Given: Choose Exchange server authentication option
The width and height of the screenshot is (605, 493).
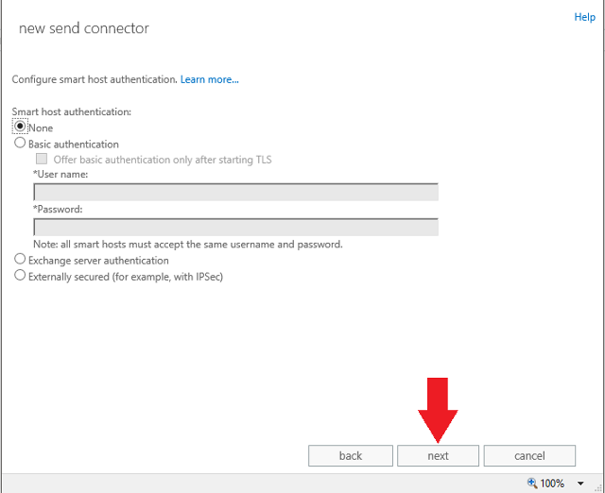Looking at the screenshot, I should tap(20, 259).
